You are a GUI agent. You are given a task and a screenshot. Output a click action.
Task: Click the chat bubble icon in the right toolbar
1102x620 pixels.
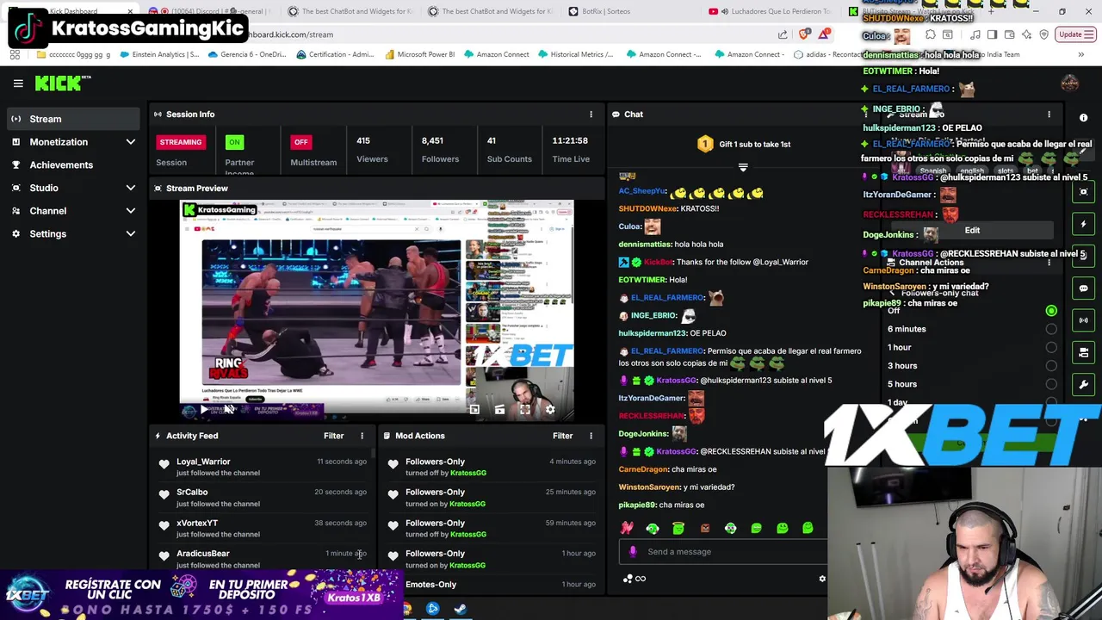click(x=1084, y=288)
